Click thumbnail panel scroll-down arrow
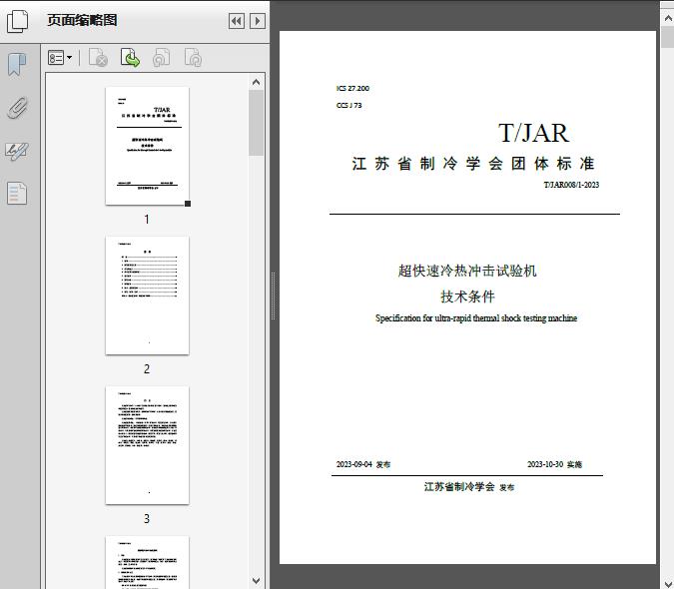This screenshot has height=589, width=674. tap(257, 581)
